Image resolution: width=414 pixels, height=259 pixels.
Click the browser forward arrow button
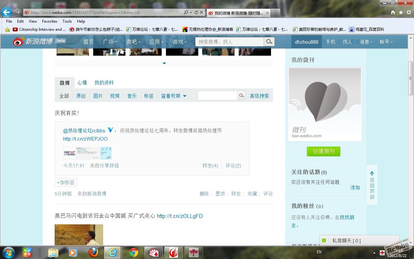(x=18, y=13)
